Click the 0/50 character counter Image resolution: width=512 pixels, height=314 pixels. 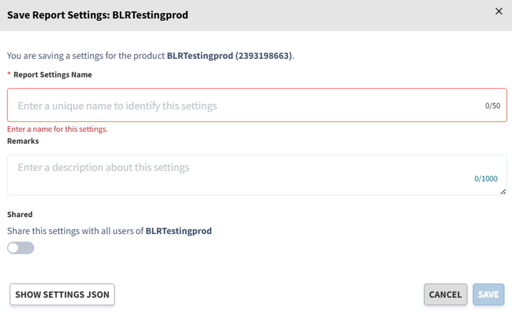point(492,105)
